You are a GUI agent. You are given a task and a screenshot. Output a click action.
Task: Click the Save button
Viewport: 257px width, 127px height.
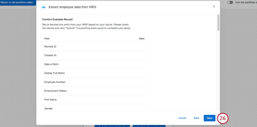pyautogui.click(x=210, y=118)
